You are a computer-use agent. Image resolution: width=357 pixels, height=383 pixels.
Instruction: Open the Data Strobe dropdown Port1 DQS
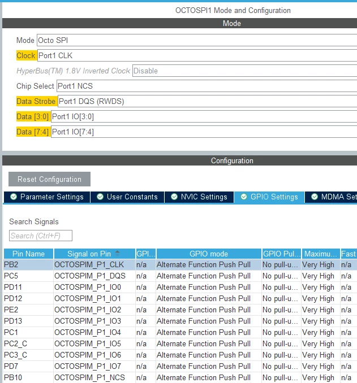click(207, 101)
